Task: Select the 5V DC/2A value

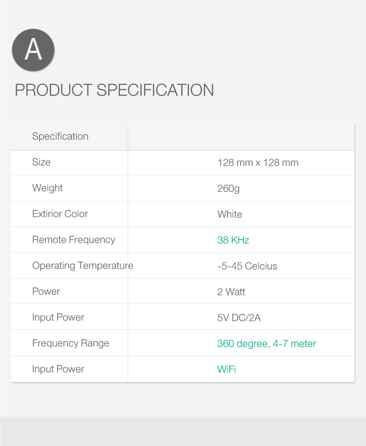Action: pyautogui.click(x=239, y=318)
